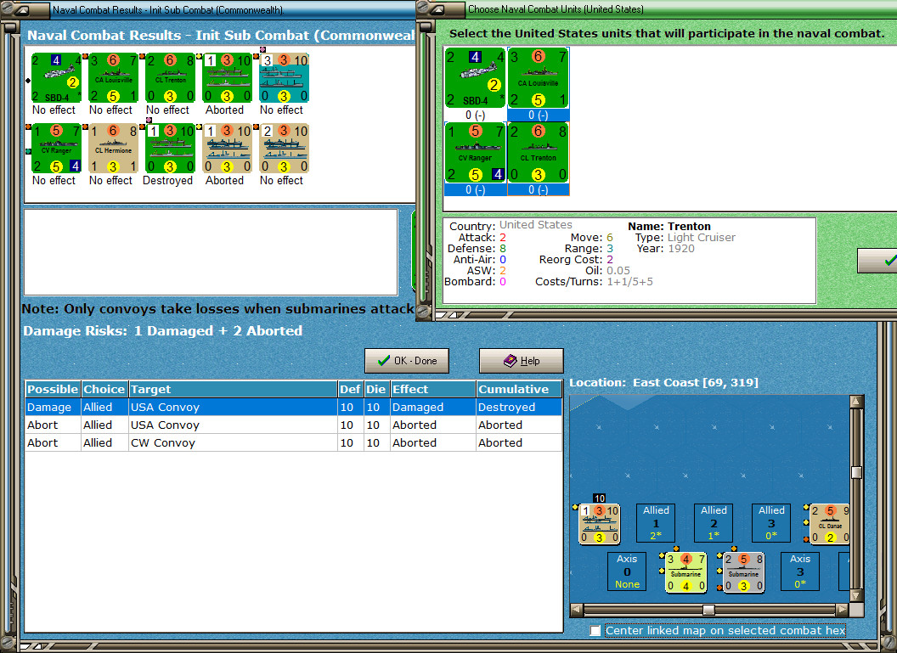Click the empty message box below results counters
This screenshot has height=653, width=897.
[x=211, y=252]
